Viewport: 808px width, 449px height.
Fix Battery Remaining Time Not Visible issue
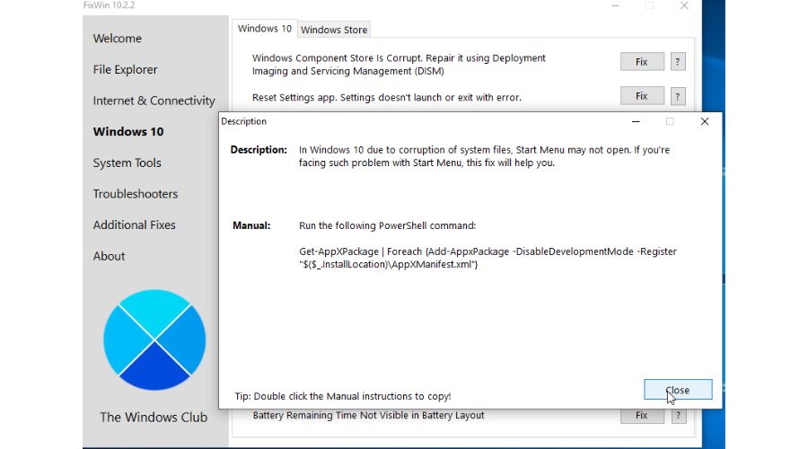click(642, 416)
